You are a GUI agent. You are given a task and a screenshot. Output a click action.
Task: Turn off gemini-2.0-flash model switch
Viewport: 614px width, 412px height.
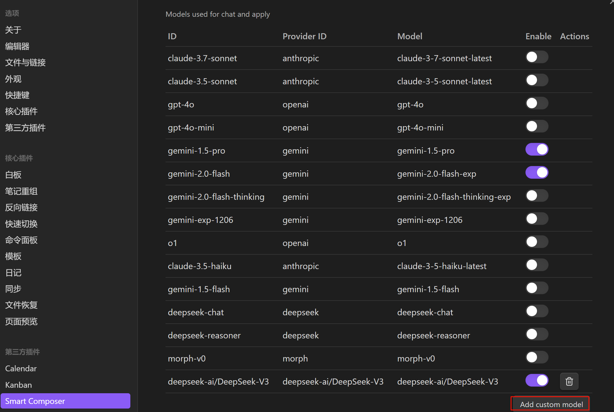pos(536,173)
